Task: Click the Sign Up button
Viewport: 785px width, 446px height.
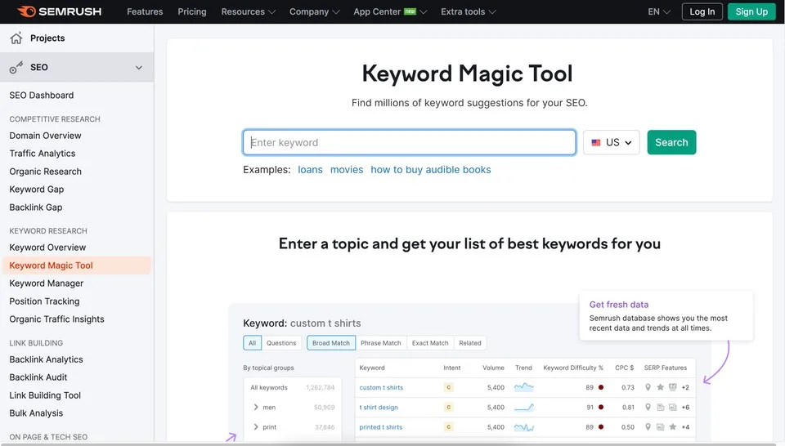Action: pos(751,11)
